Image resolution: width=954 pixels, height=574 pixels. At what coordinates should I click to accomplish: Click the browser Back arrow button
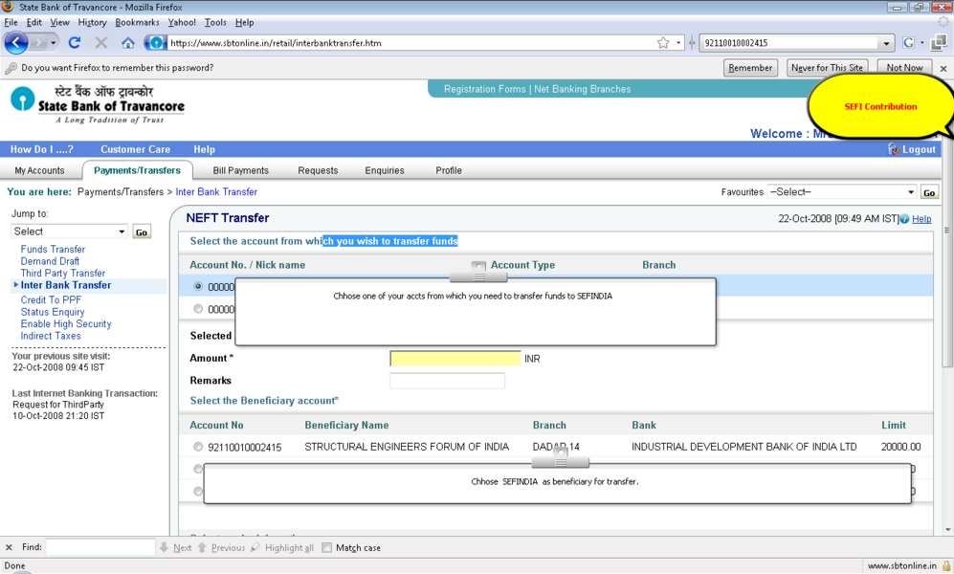tap(16, 43)
